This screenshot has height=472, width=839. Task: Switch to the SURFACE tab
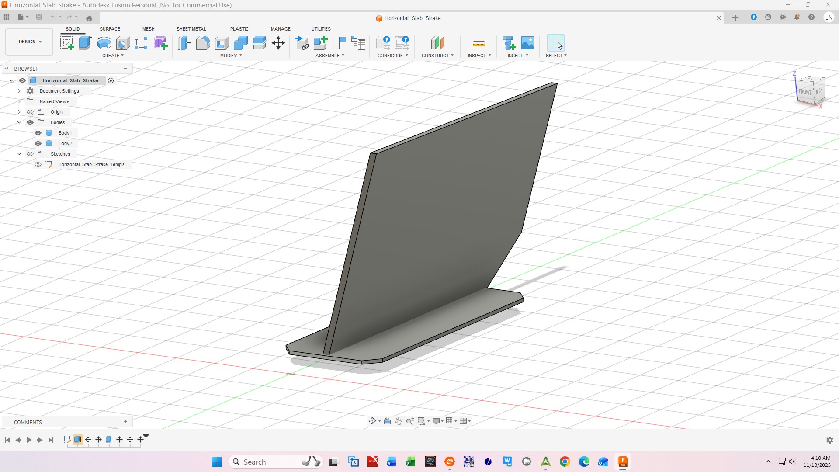pyautogui.click(x=110, y=29)
